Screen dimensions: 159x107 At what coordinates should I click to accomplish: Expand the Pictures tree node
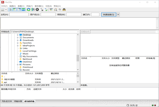click(x=18, y=65)
